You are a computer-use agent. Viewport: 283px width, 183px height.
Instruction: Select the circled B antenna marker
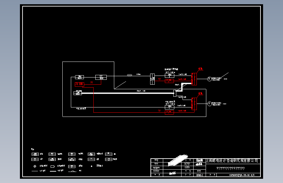click(x=209, y=79)
